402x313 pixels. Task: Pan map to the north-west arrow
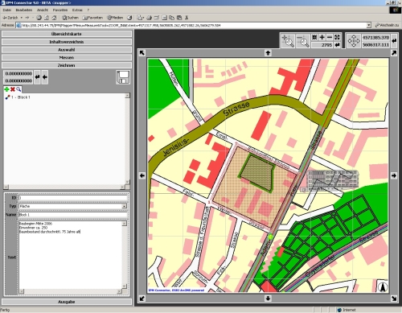tap(142, 53)
